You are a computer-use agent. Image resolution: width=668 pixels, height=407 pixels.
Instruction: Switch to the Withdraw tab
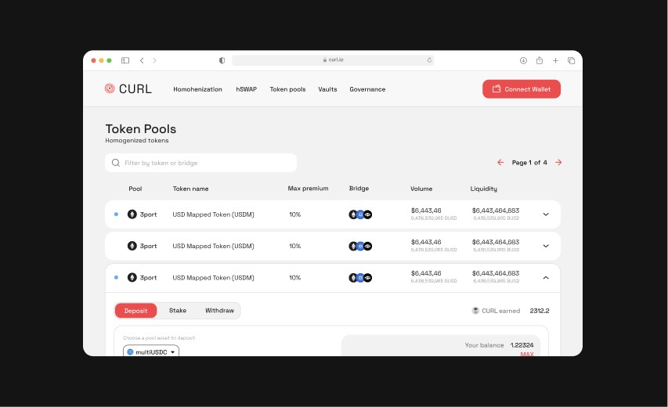pos(219,311)
